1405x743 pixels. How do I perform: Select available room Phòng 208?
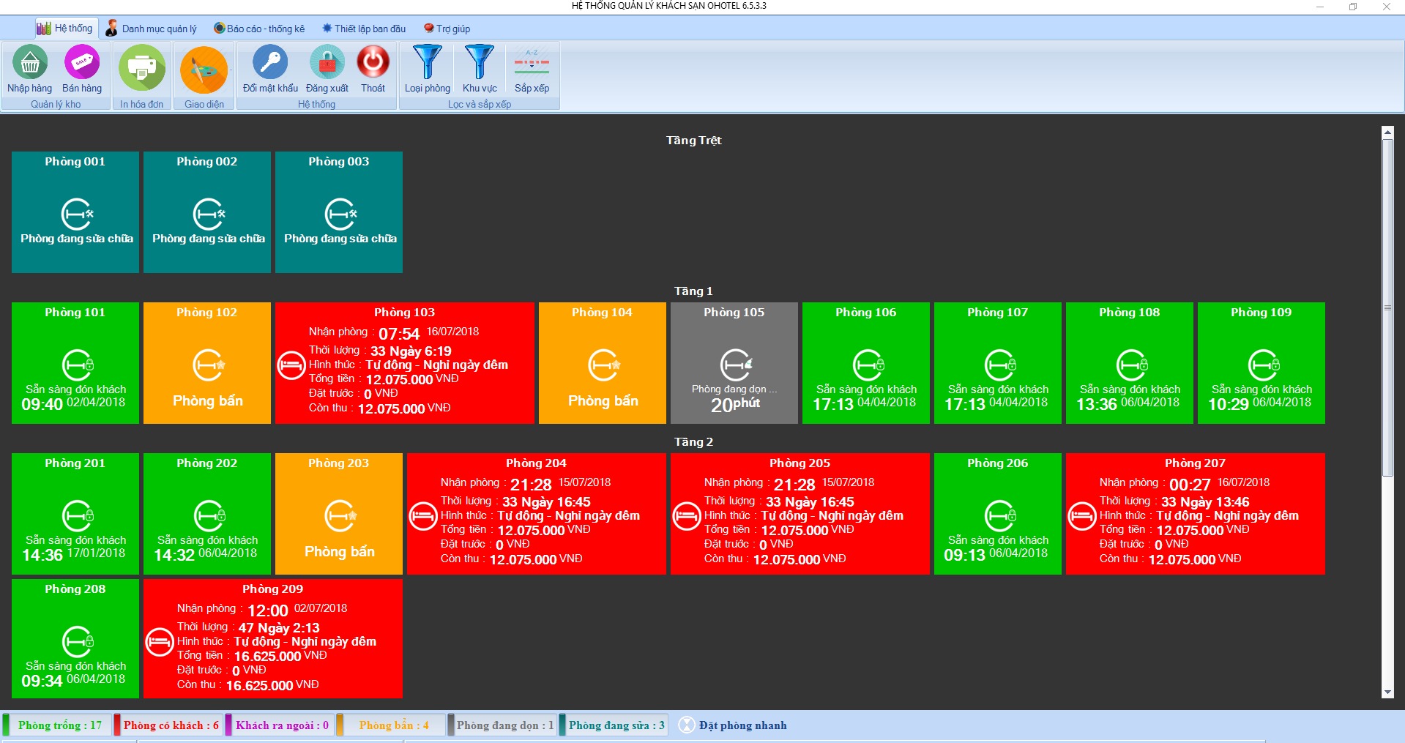click(75, 638)
